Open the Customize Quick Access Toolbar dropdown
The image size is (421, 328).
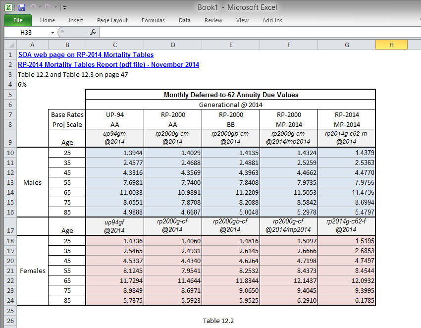tap(64, 8)
